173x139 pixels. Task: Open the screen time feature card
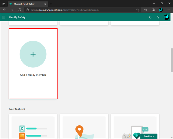(x=33, y=126)
